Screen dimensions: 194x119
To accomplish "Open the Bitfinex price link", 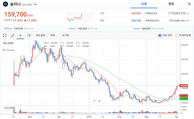I will coord(8,28).
